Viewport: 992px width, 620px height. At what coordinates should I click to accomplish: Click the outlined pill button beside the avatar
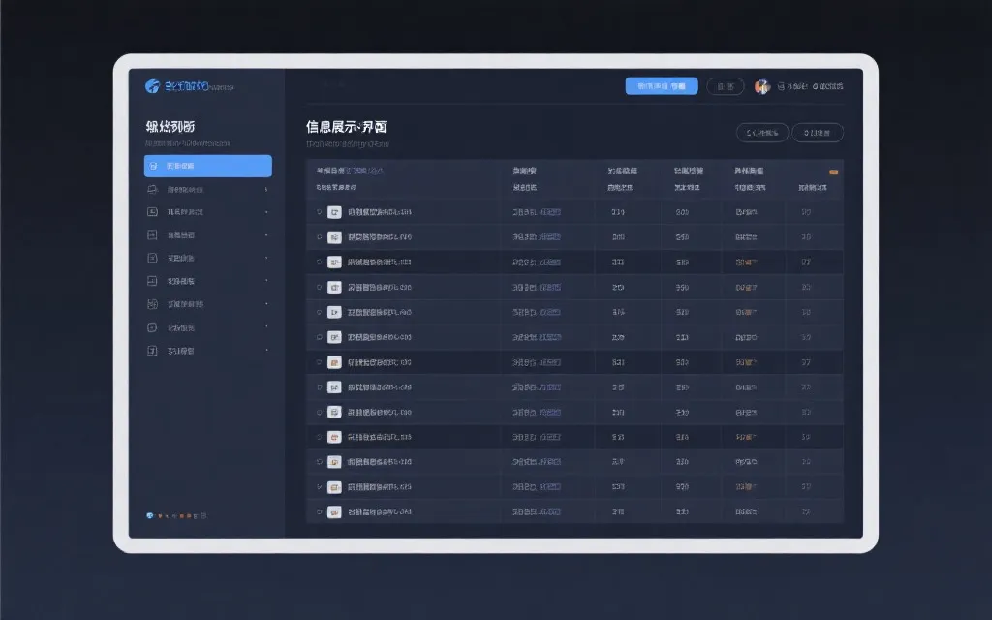[726, 86]
